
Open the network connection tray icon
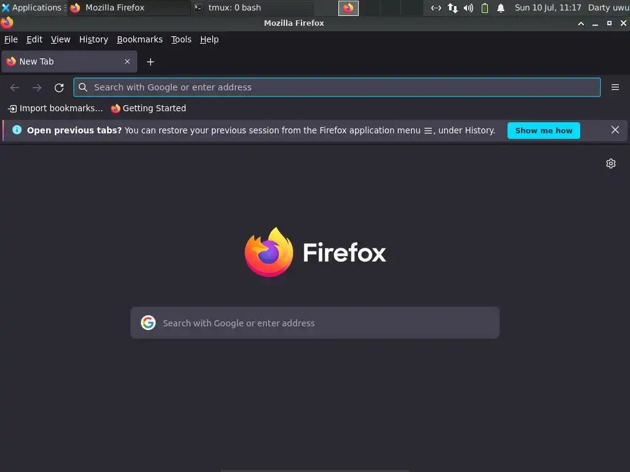click(436, 7)
